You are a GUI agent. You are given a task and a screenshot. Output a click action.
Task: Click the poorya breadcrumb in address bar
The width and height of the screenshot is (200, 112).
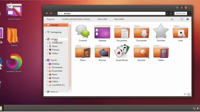coord(67,13)
